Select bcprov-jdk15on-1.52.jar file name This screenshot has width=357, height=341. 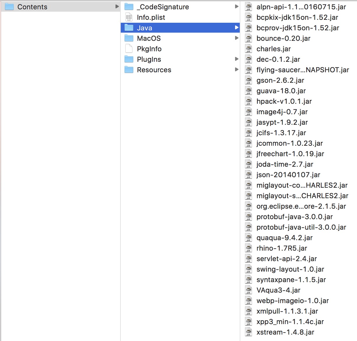[x=298, y=28]
